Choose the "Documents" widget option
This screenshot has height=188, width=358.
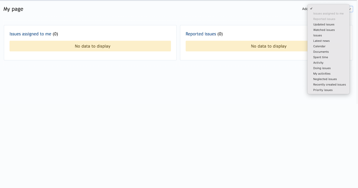pyautogui.click(x=321, y=52)
